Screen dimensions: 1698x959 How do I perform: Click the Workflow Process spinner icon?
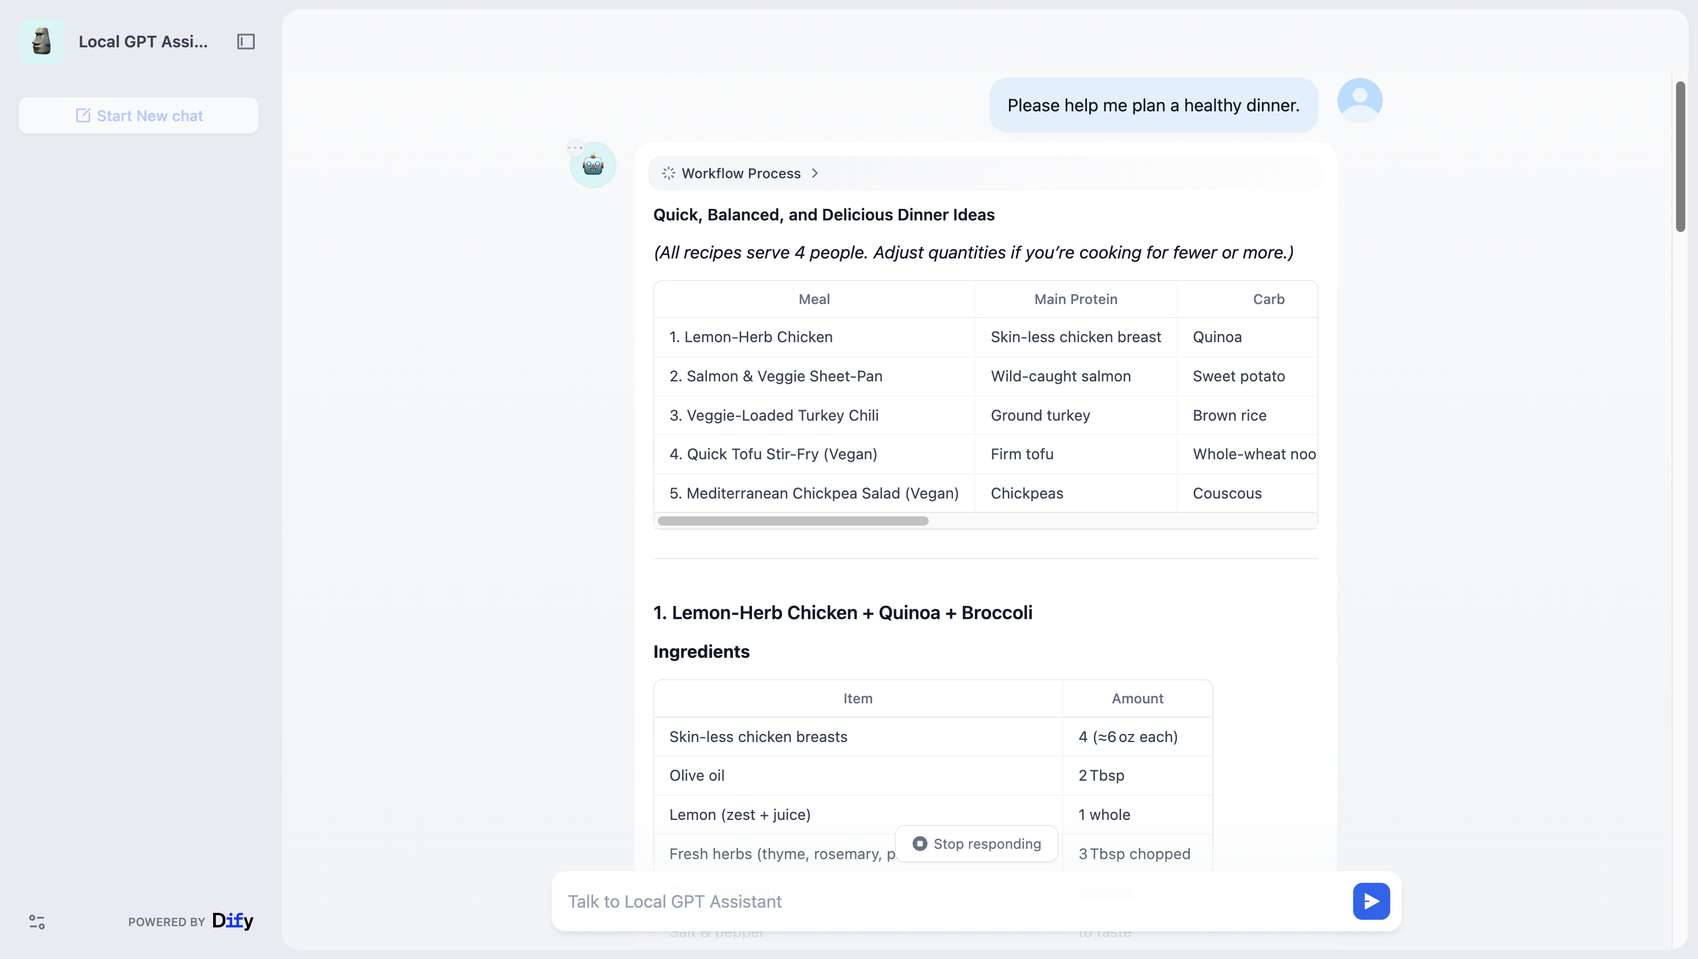click(668, 173)
